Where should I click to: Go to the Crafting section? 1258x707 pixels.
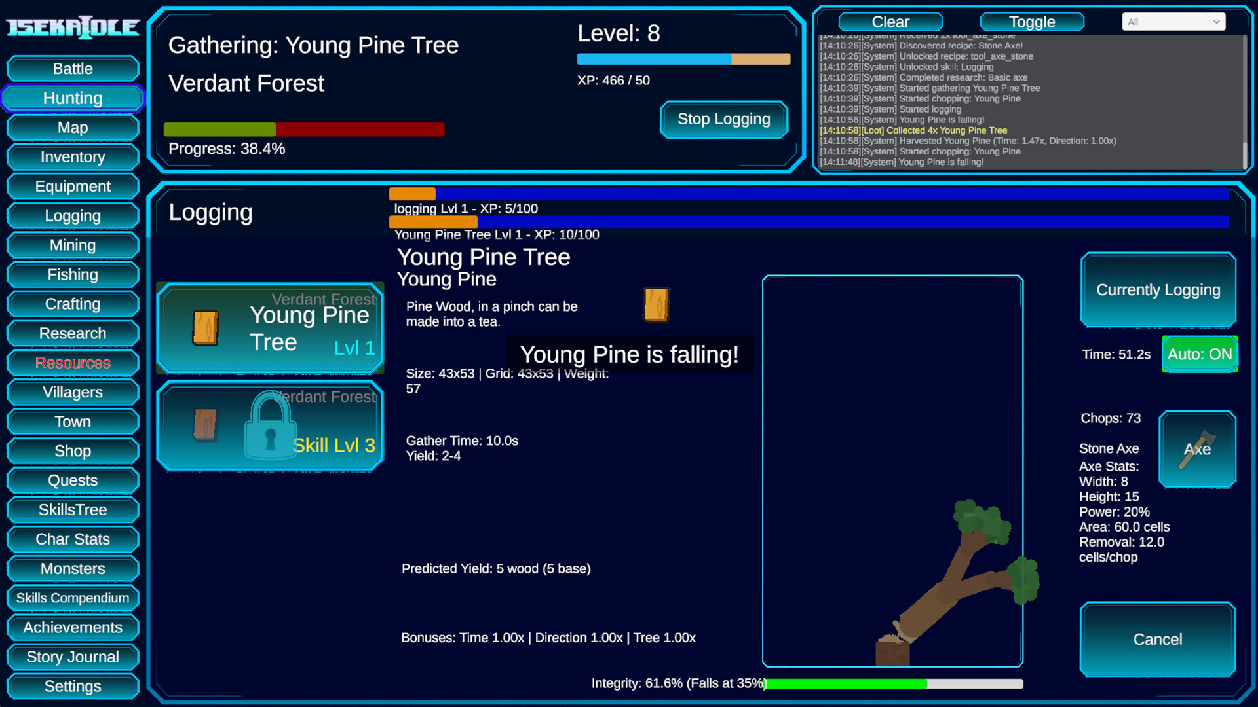click(x=73, y=304)
